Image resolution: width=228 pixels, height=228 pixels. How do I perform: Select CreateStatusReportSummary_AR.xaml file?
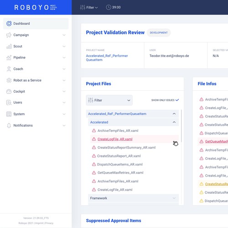tap(126, 148)
